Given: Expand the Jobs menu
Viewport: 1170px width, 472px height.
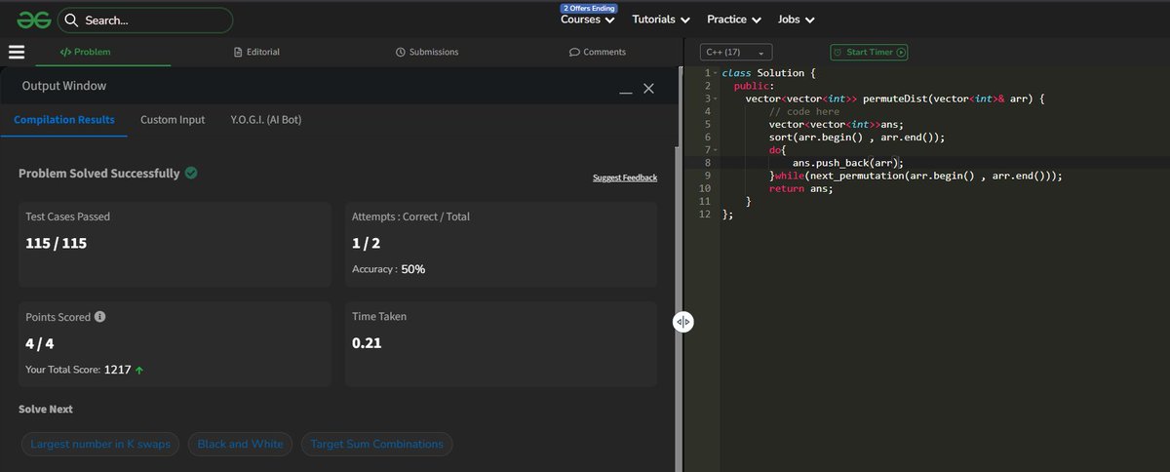Looking at the screenshot, I should tap(797, 20).
